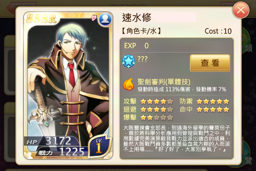Tap the 爆擊 star rating

(156, 117)
